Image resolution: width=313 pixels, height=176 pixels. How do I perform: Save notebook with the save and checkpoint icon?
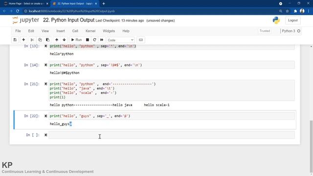click(15, 40)
